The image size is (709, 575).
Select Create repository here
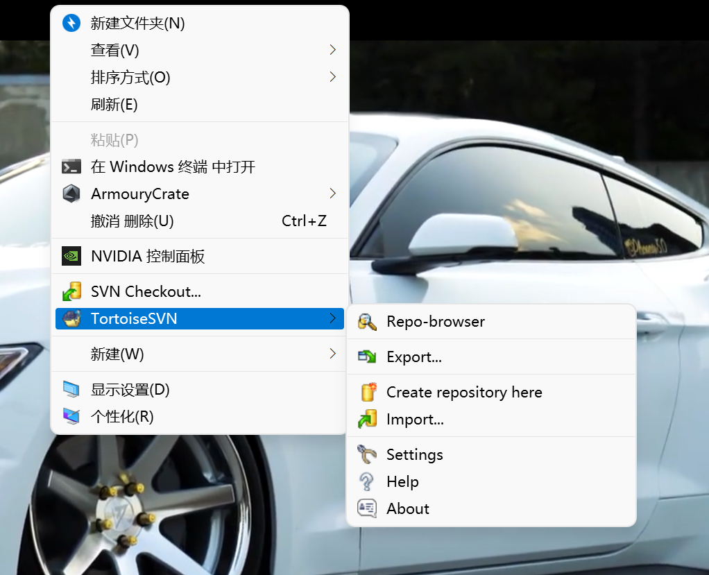point(491,393)
